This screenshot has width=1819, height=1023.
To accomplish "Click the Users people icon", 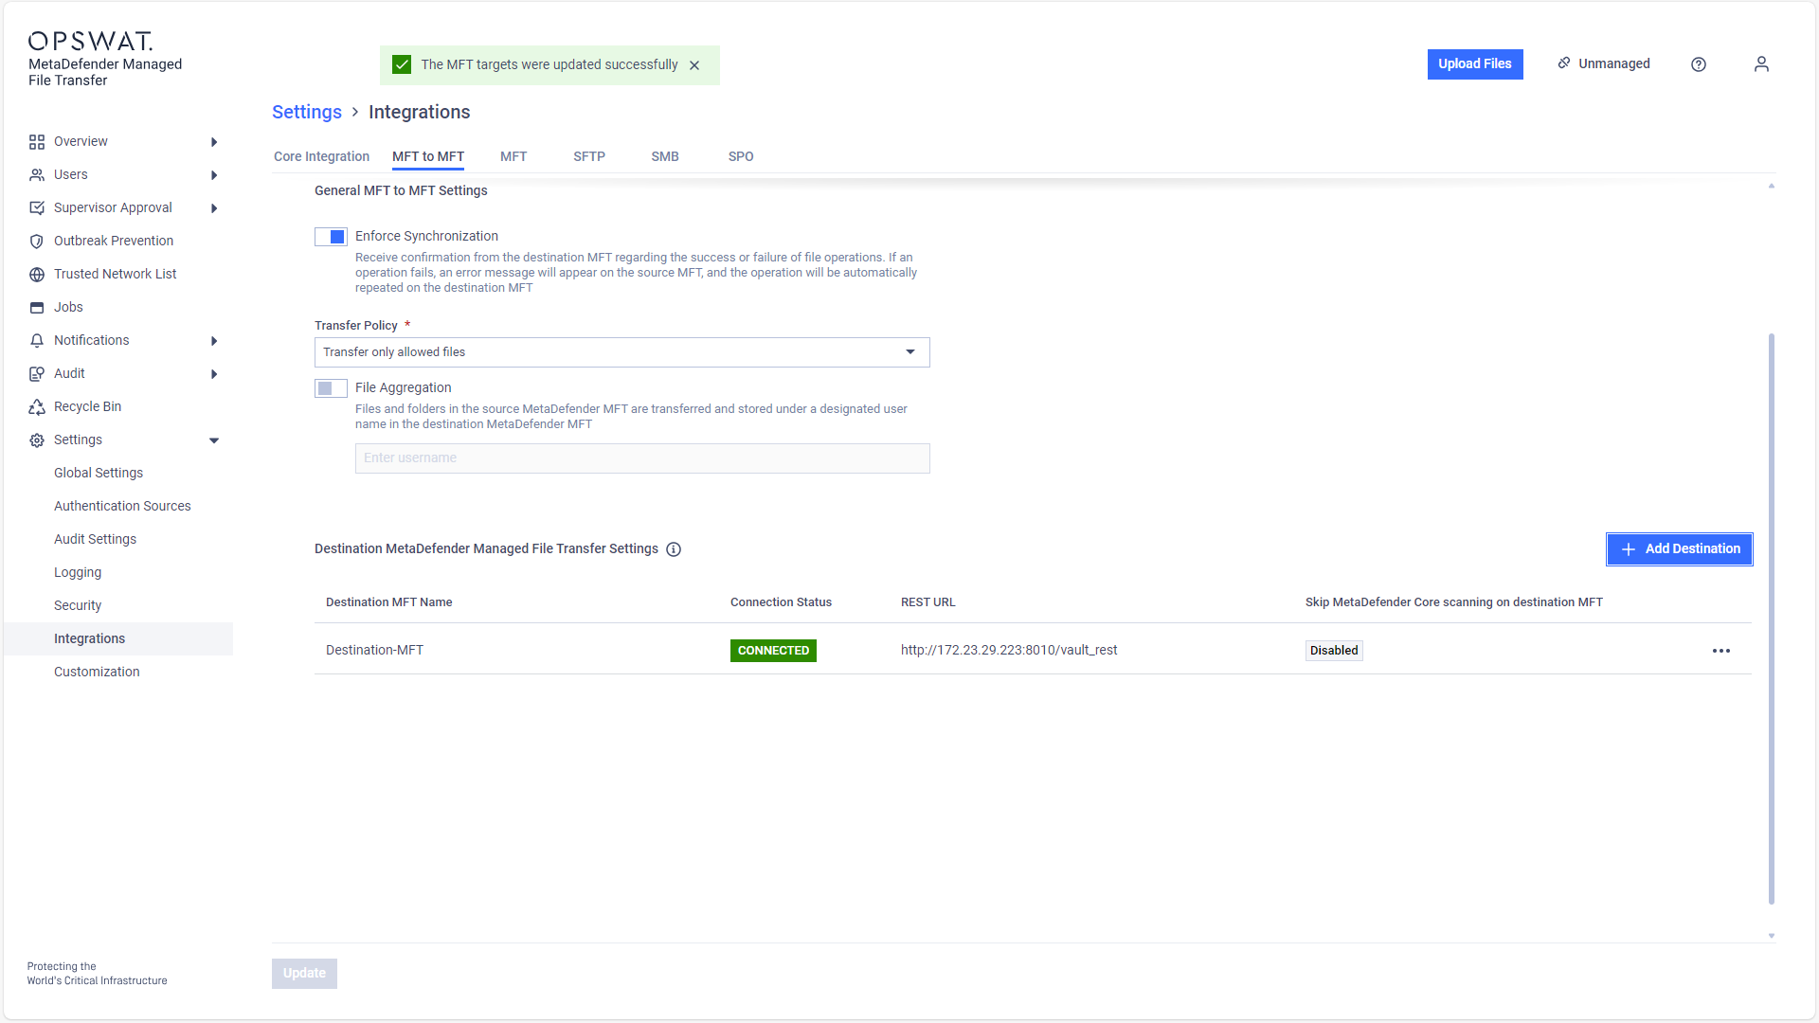I will [37, 175].
